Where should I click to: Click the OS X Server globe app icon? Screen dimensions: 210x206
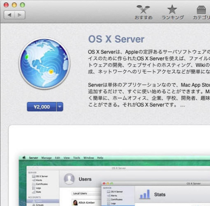click(x=44, y=64)
